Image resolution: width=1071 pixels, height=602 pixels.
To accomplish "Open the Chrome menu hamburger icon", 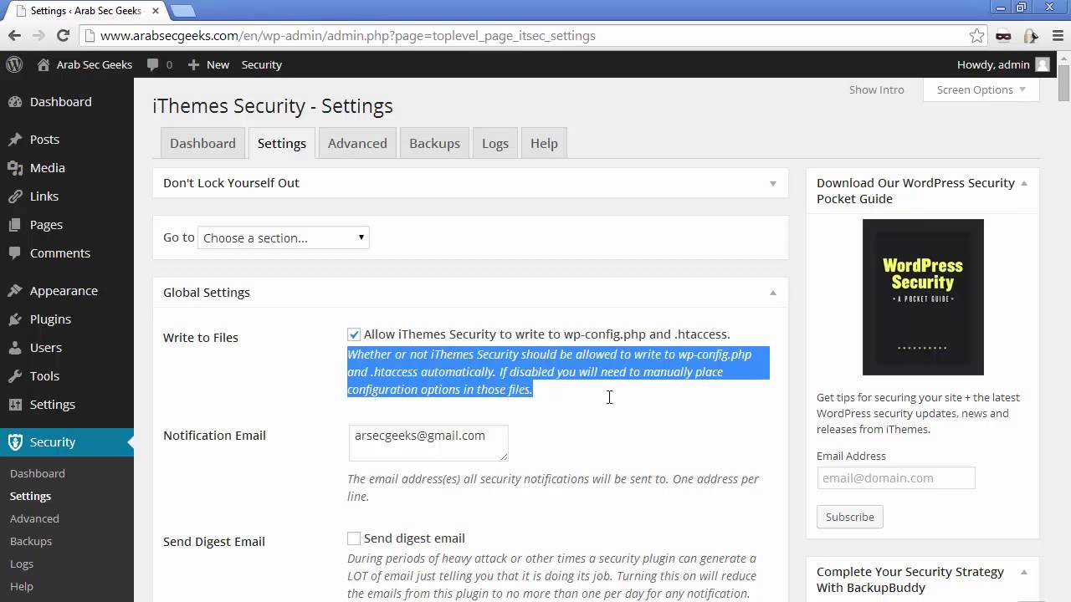I will [1057, 35].
